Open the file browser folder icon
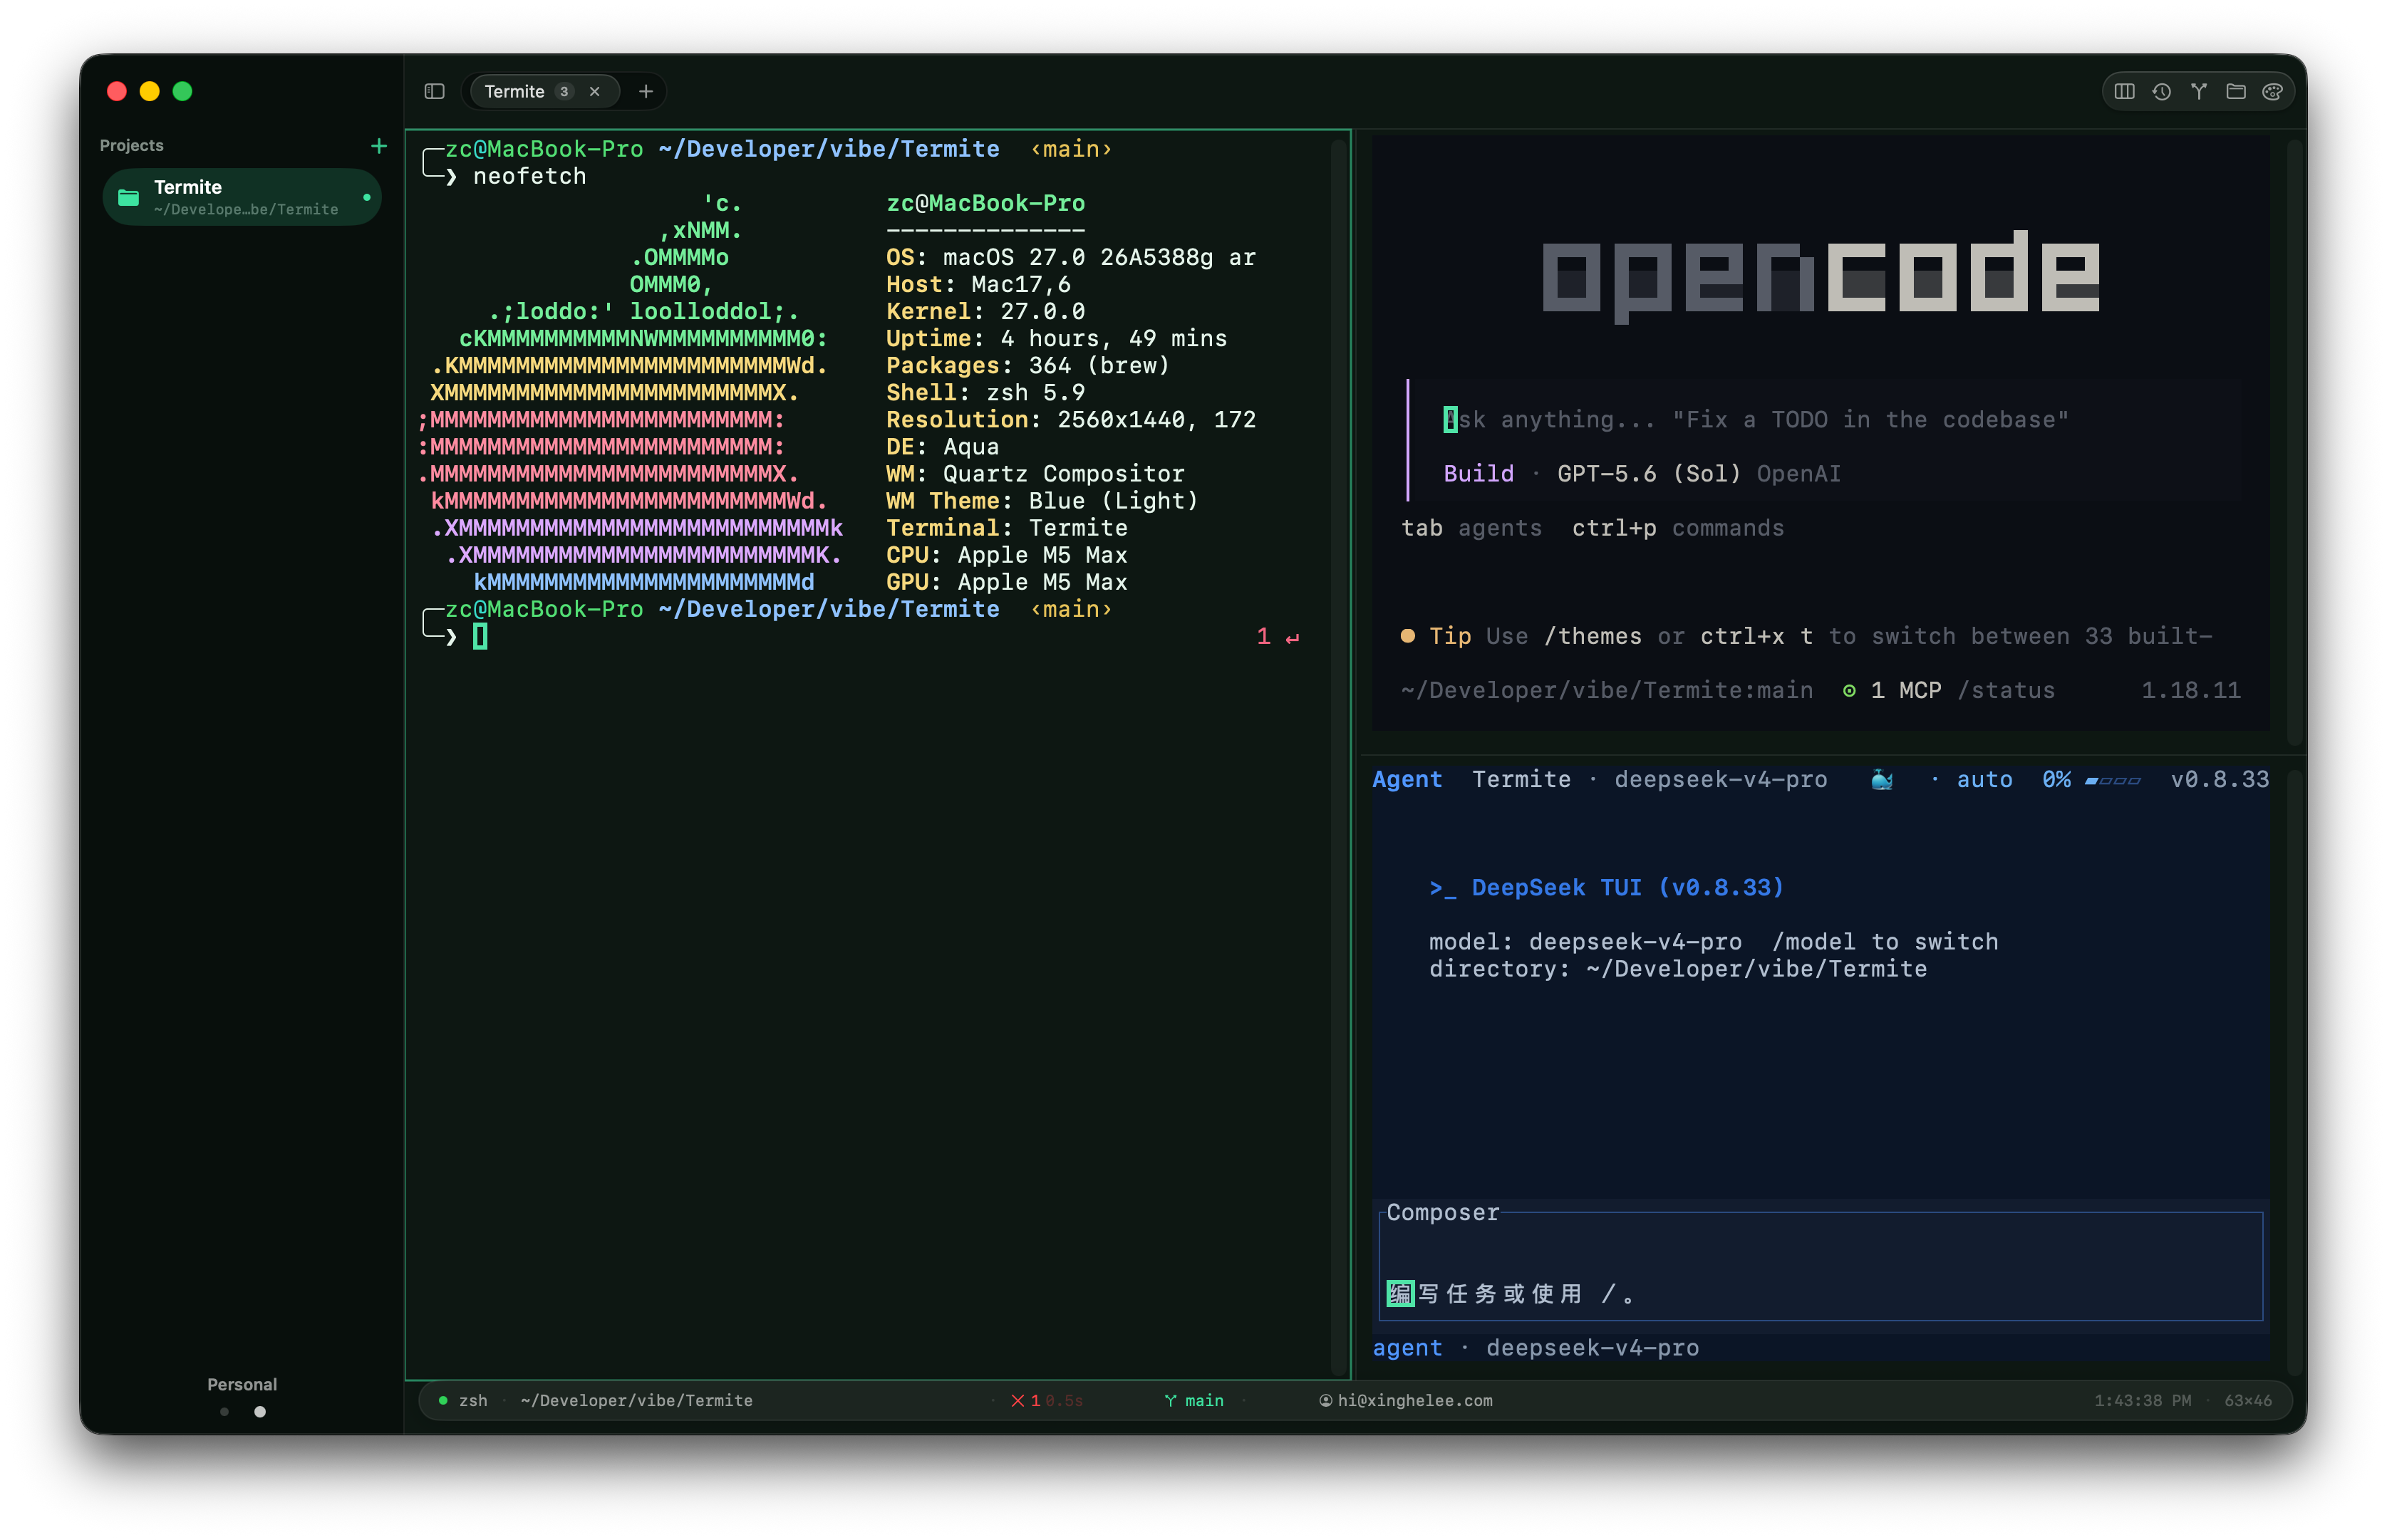 (2235, 91)
